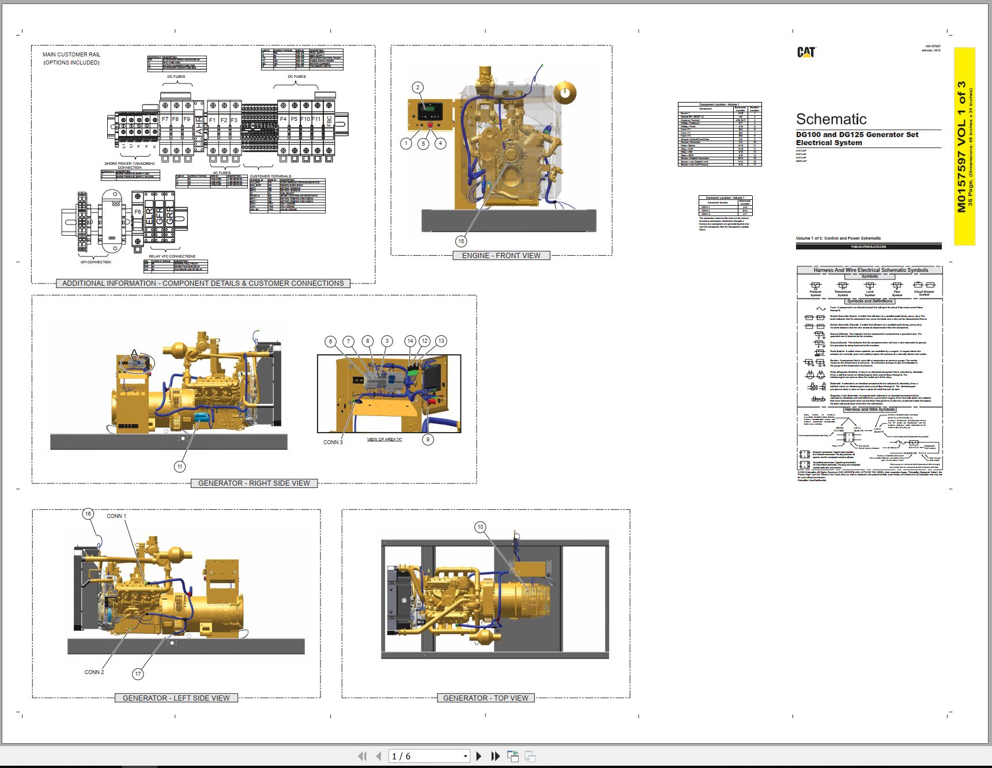Click 'Volume 1 of 3: Control and Power Schematic'
The height and width of the screenshot is (768, 992).
[x=838, y=238]
